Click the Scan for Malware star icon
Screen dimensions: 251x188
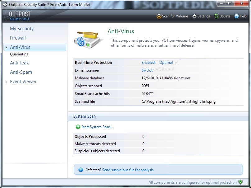coord(159,16)
